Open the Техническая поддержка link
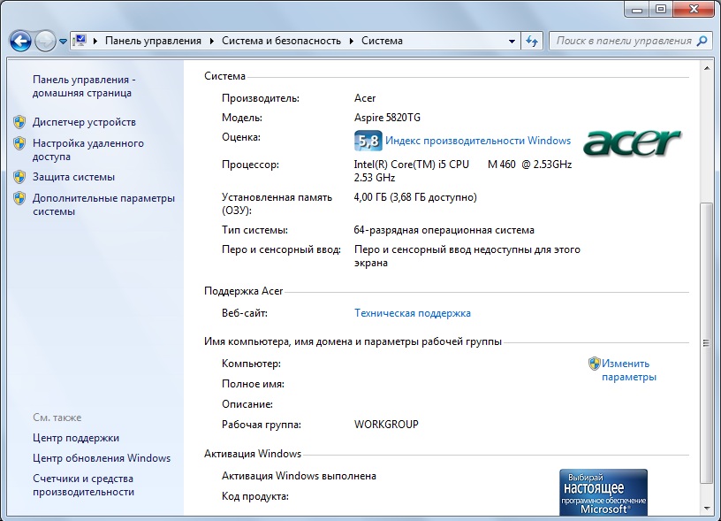 tap(412, 313)
